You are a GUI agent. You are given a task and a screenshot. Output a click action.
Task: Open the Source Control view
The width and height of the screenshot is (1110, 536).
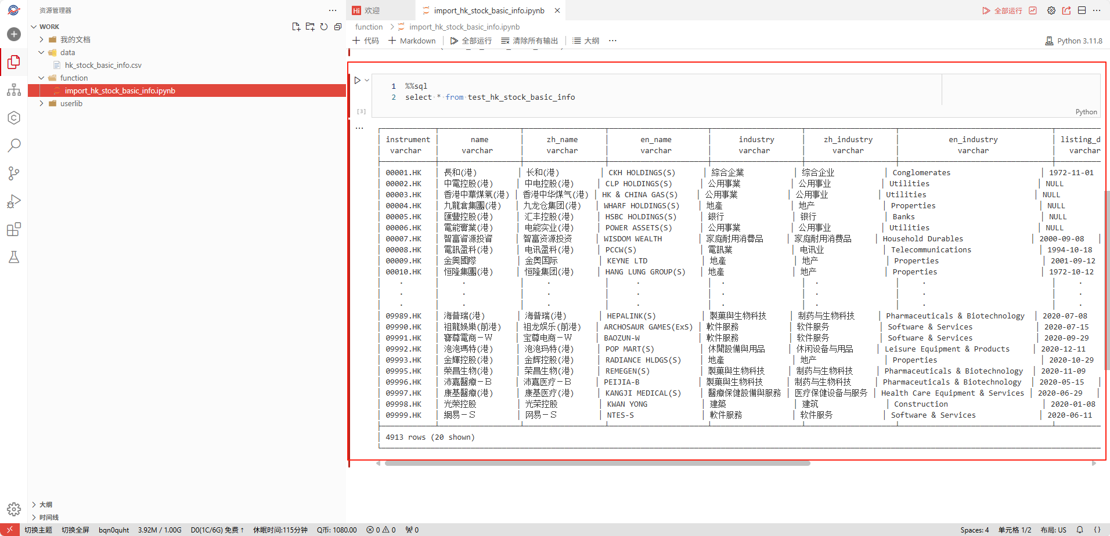pos(14,173)
